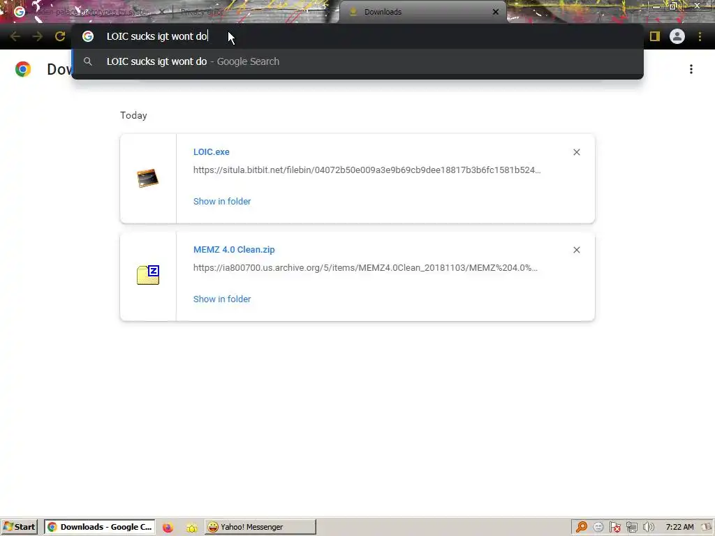715x536 pixels.
Task: Click the Chrome logo beside the Downloads heading
Action: tap(23, 69)
